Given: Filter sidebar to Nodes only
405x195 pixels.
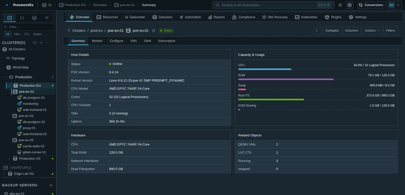Looking at the screenshot, I should tap(37, 34).
